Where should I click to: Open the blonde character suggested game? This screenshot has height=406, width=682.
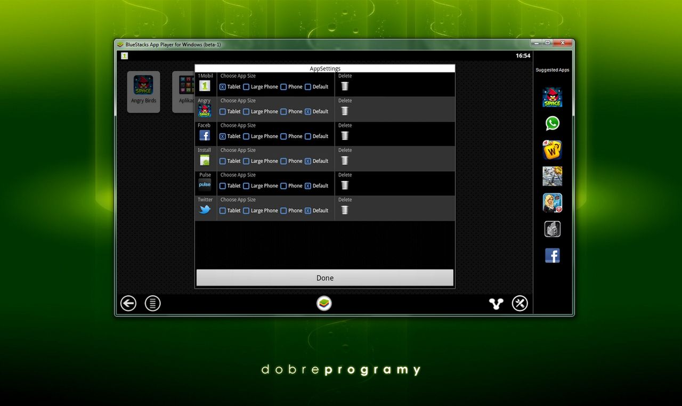pyautogui.click(x=553, y=203)
